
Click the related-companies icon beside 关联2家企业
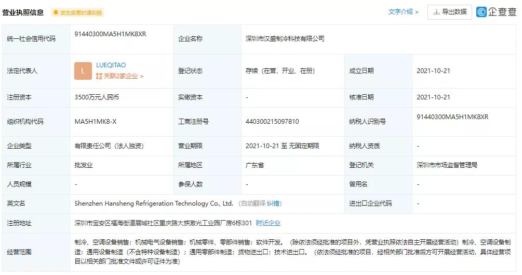click(99, 76)
